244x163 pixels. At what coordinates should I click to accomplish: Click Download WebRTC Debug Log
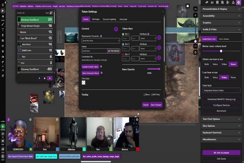(221, 99)
